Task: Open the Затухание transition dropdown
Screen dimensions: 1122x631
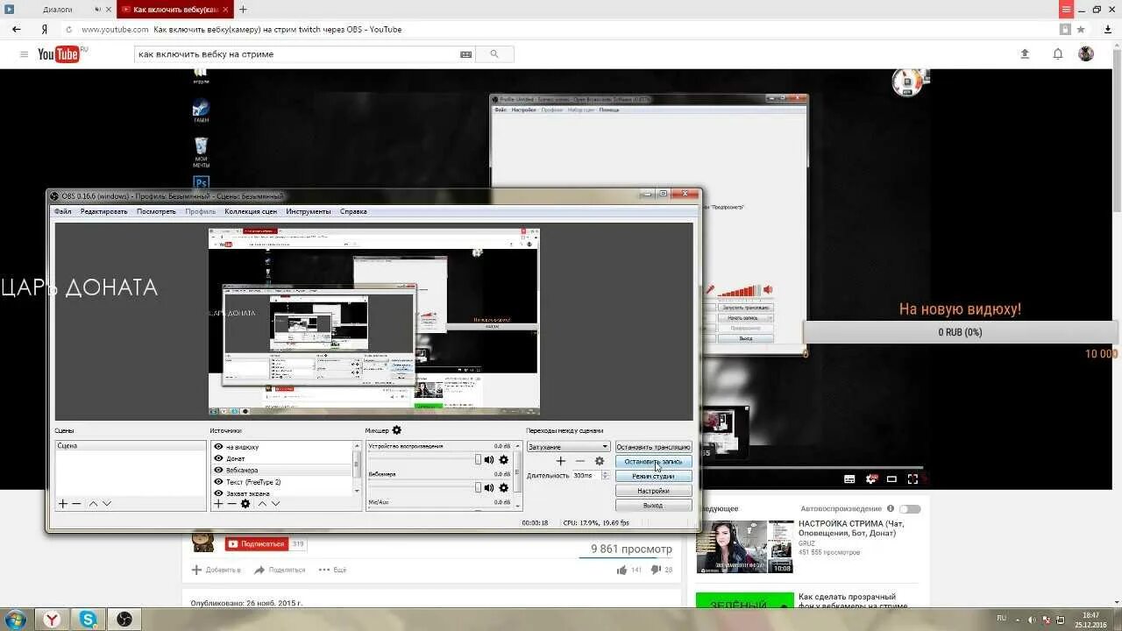Action: (568, 447)
